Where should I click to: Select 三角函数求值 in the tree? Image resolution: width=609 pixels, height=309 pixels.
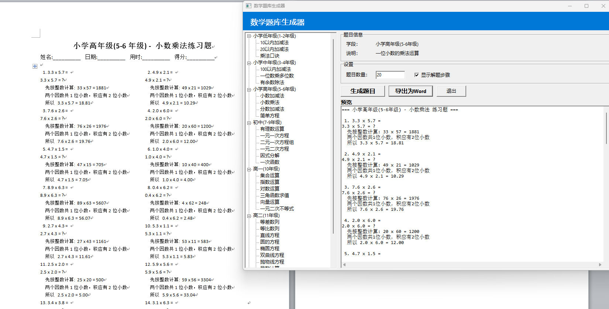[274, 196]
